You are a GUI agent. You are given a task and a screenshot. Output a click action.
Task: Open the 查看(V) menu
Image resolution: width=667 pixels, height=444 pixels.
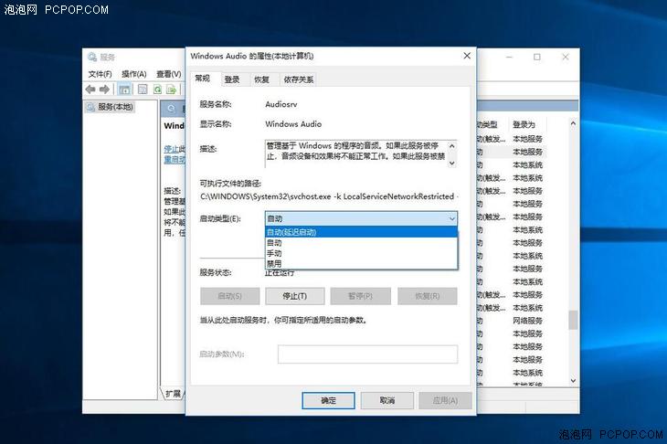(x=169, y=74)
